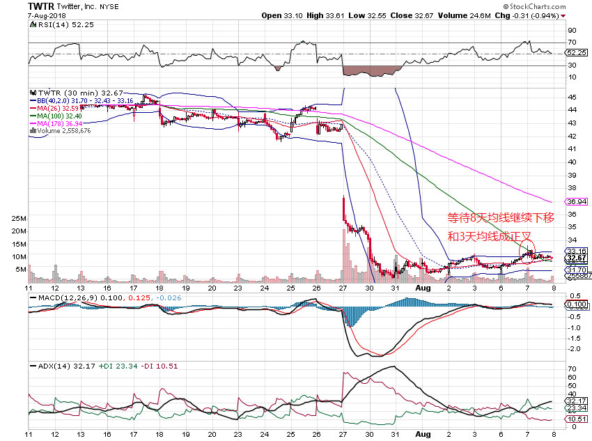This screenshot has width=592, height=441.
Task: Click the Close 32.67 value
Action: tap(412, 15)
